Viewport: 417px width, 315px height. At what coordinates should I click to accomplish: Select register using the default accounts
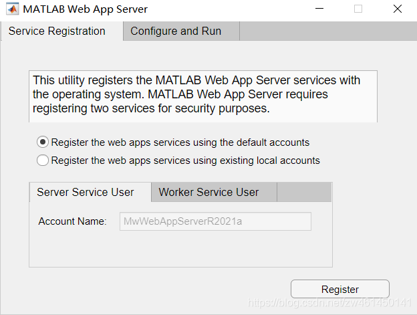click(x=173, y=142)
